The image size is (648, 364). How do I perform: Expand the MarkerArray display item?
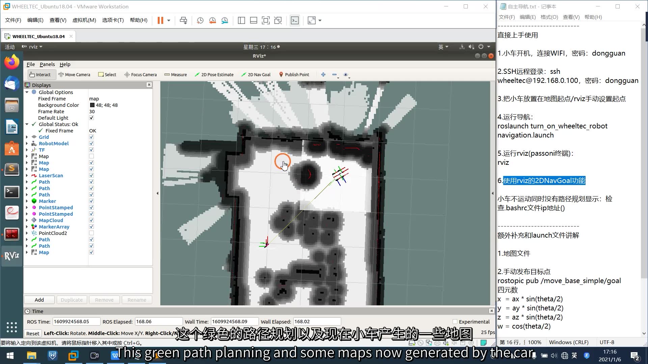coord(27,227)
